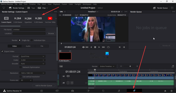Open the Workspace menu
This screenshot has width=176, height=93.
click(x=87, y=4)
